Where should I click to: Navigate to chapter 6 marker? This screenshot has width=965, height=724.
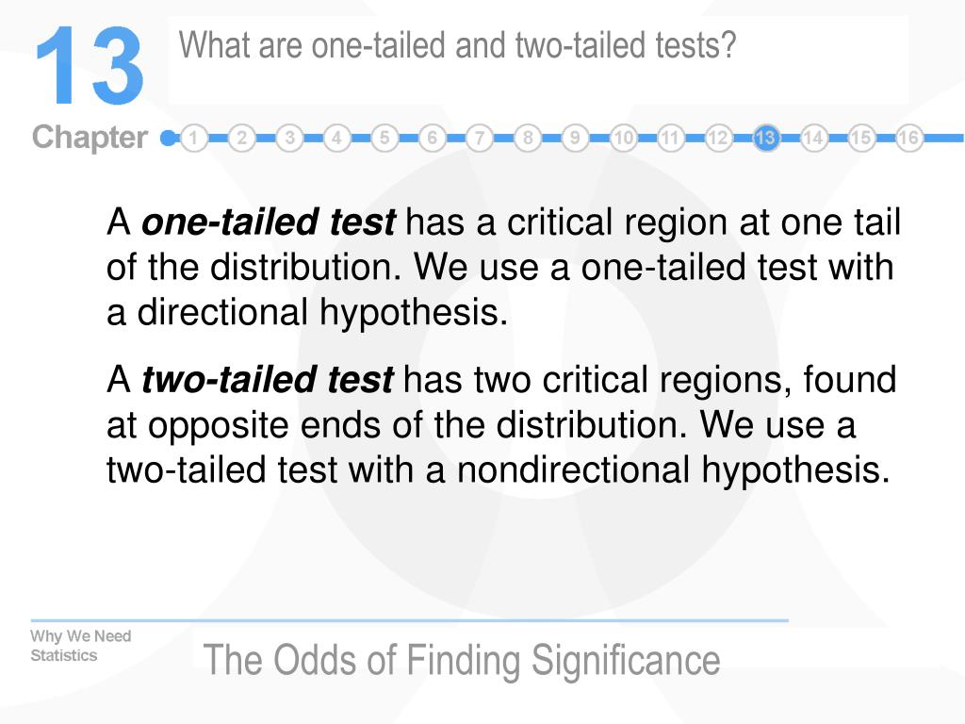coord(432,138)
